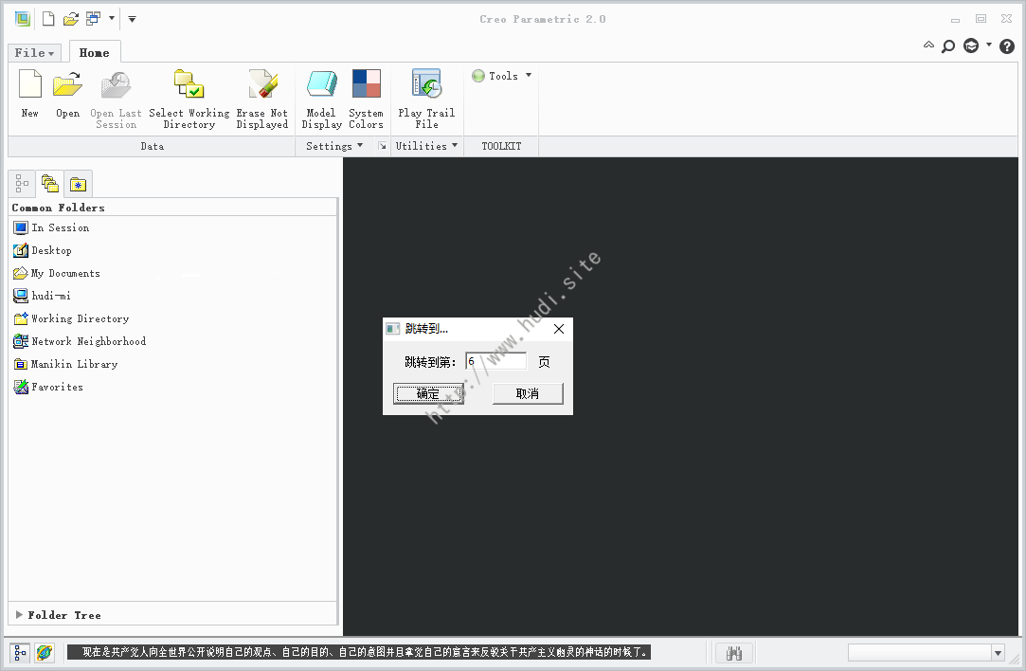Click the Tools green ball icon
The height and width of the screenshot is (671, 1026).
click(478, 76)
